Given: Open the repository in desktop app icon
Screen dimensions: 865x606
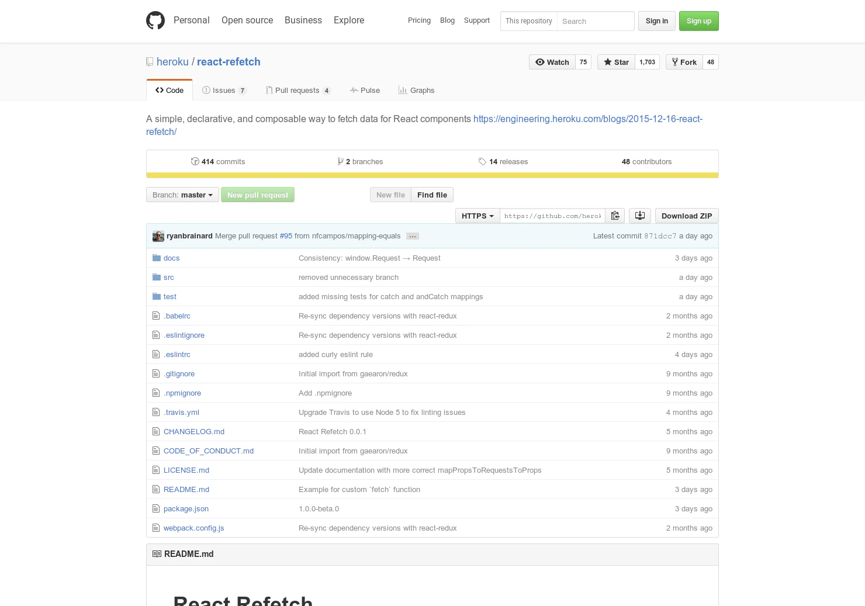Looking at the screenshot, I should click(639, 216).
